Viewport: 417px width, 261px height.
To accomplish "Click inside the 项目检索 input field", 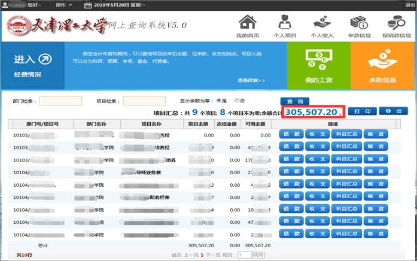I will coord(144,101).
